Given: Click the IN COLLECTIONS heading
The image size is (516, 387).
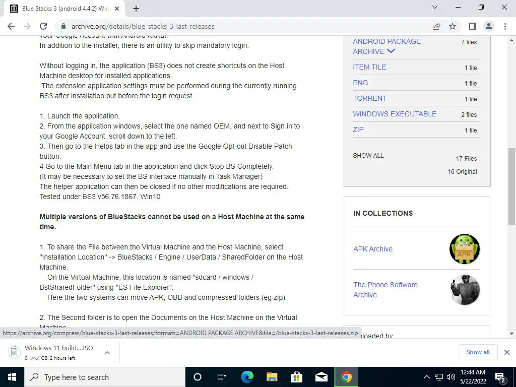Looking at the screenshot, I should (383, 213).
